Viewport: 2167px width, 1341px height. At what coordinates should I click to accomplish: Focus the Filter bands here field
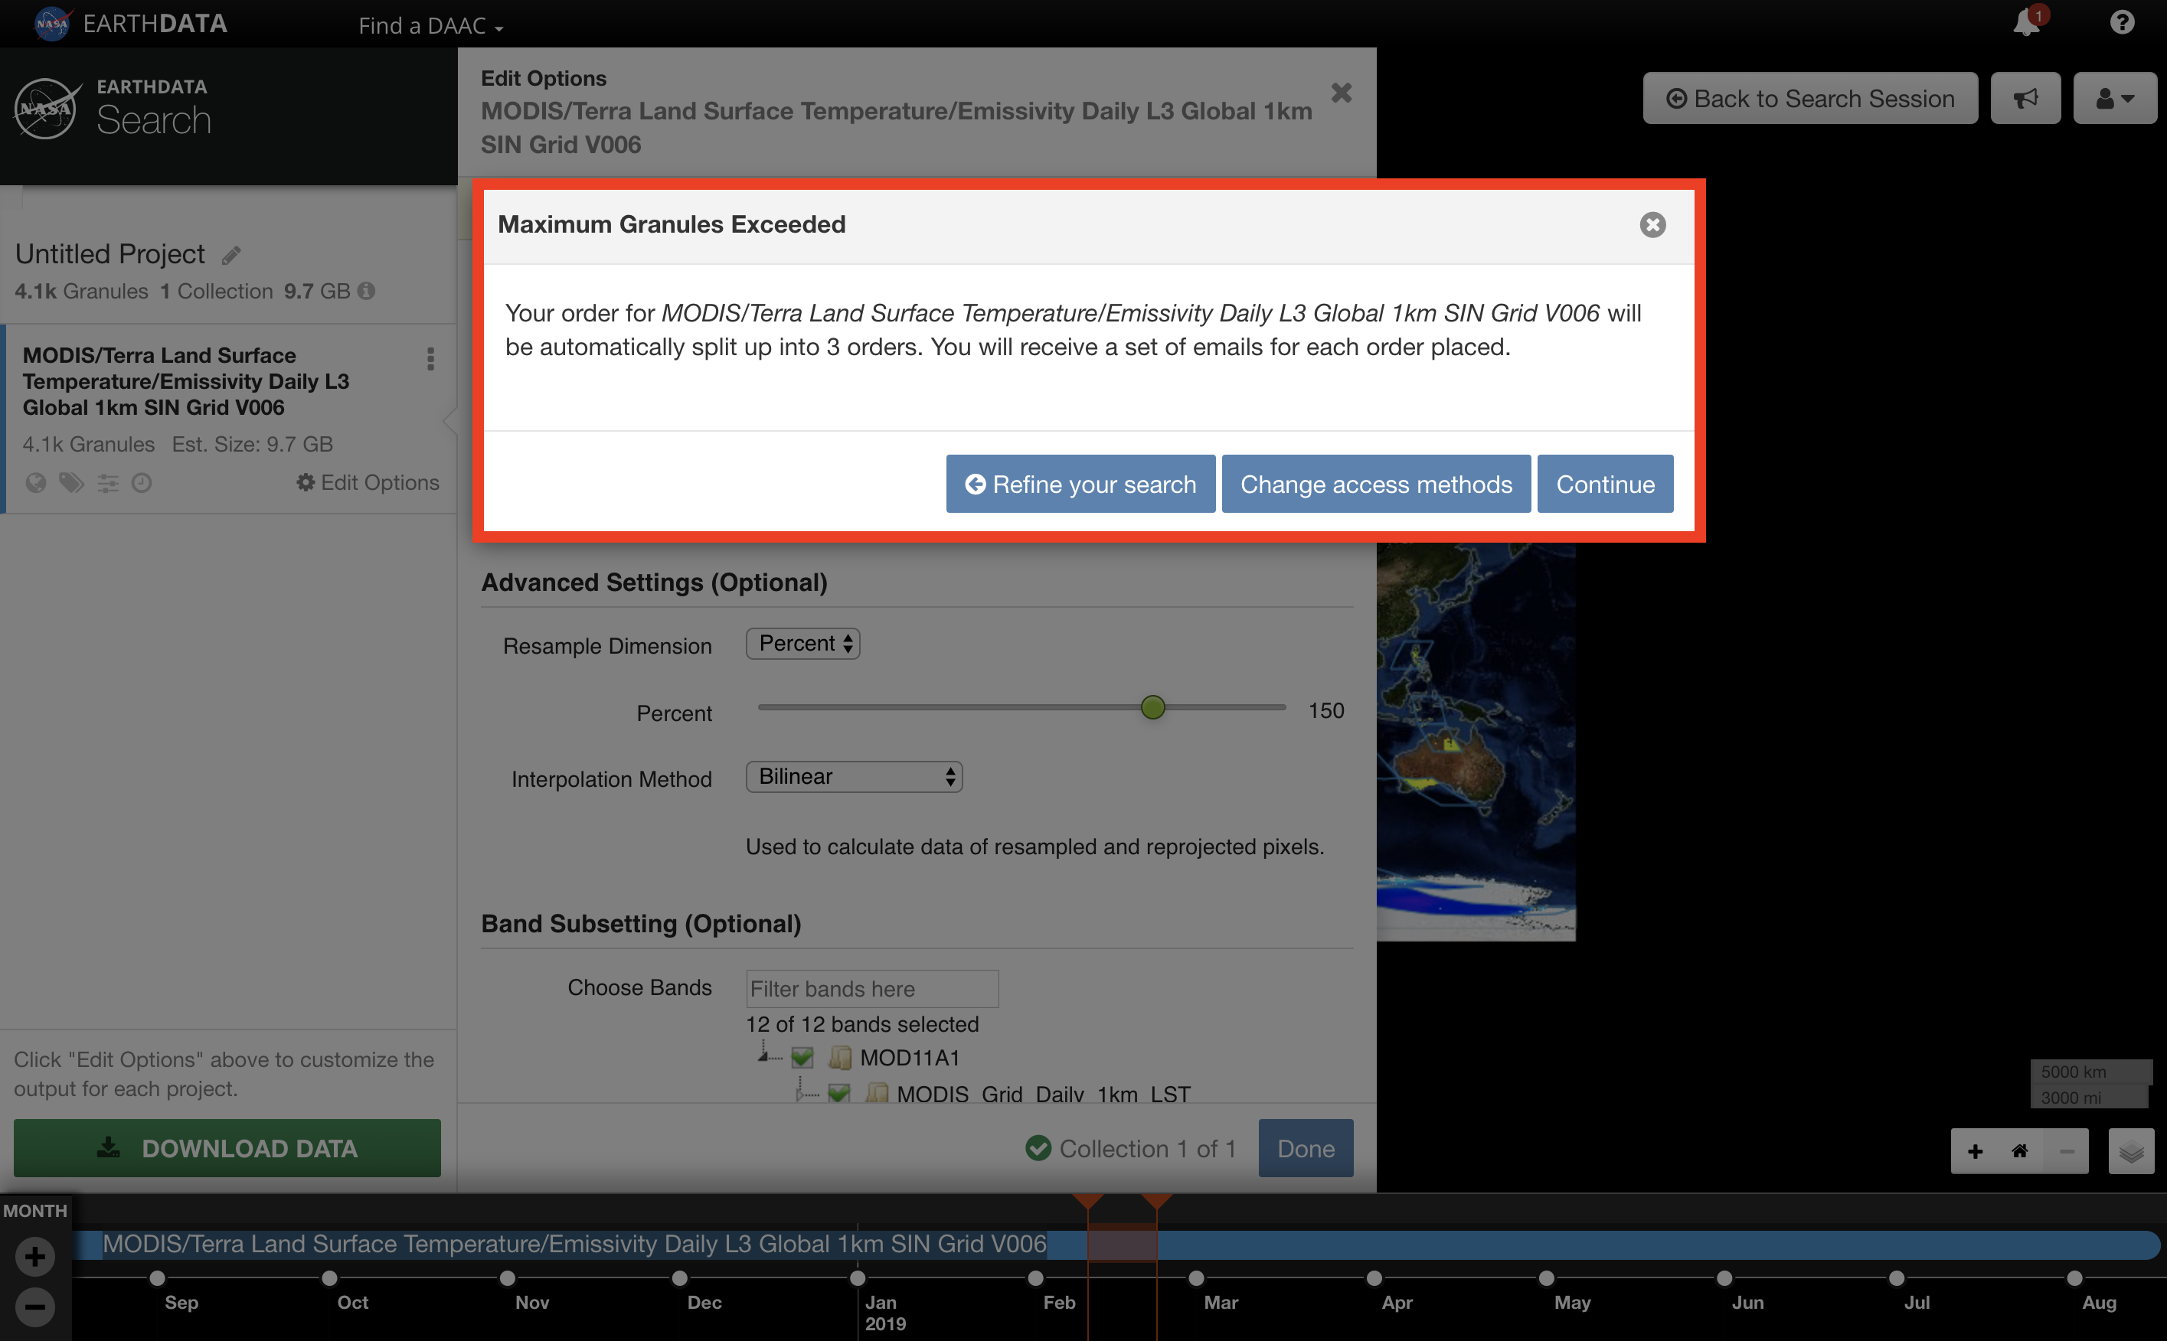pyautogui.click(x=872, y=989)
